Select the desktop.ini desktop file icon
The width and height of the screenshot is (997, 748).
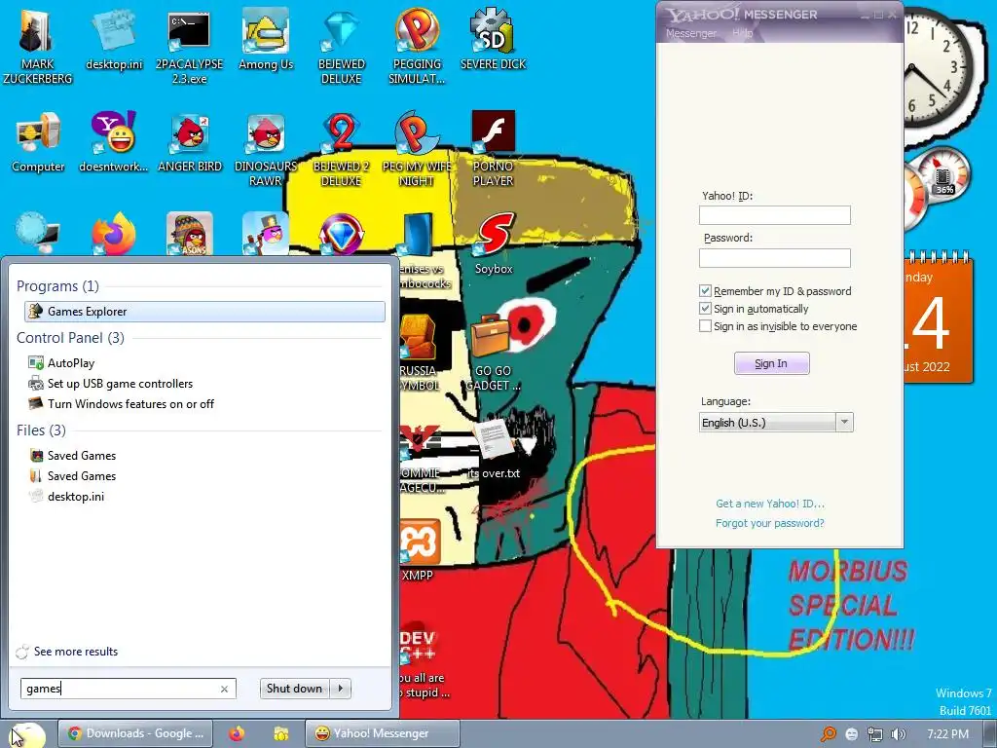[x=114, y=39]
